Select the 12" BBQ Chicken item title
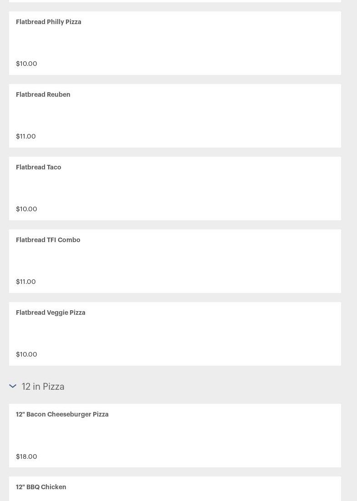The height and width of the screenshot is (501, 357). click(41, 487)
